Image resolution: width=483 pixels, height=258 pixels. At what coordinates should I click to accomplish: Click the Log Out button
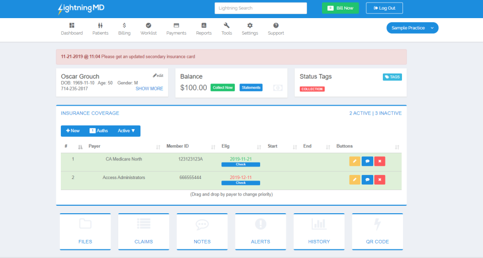point(384,8)
